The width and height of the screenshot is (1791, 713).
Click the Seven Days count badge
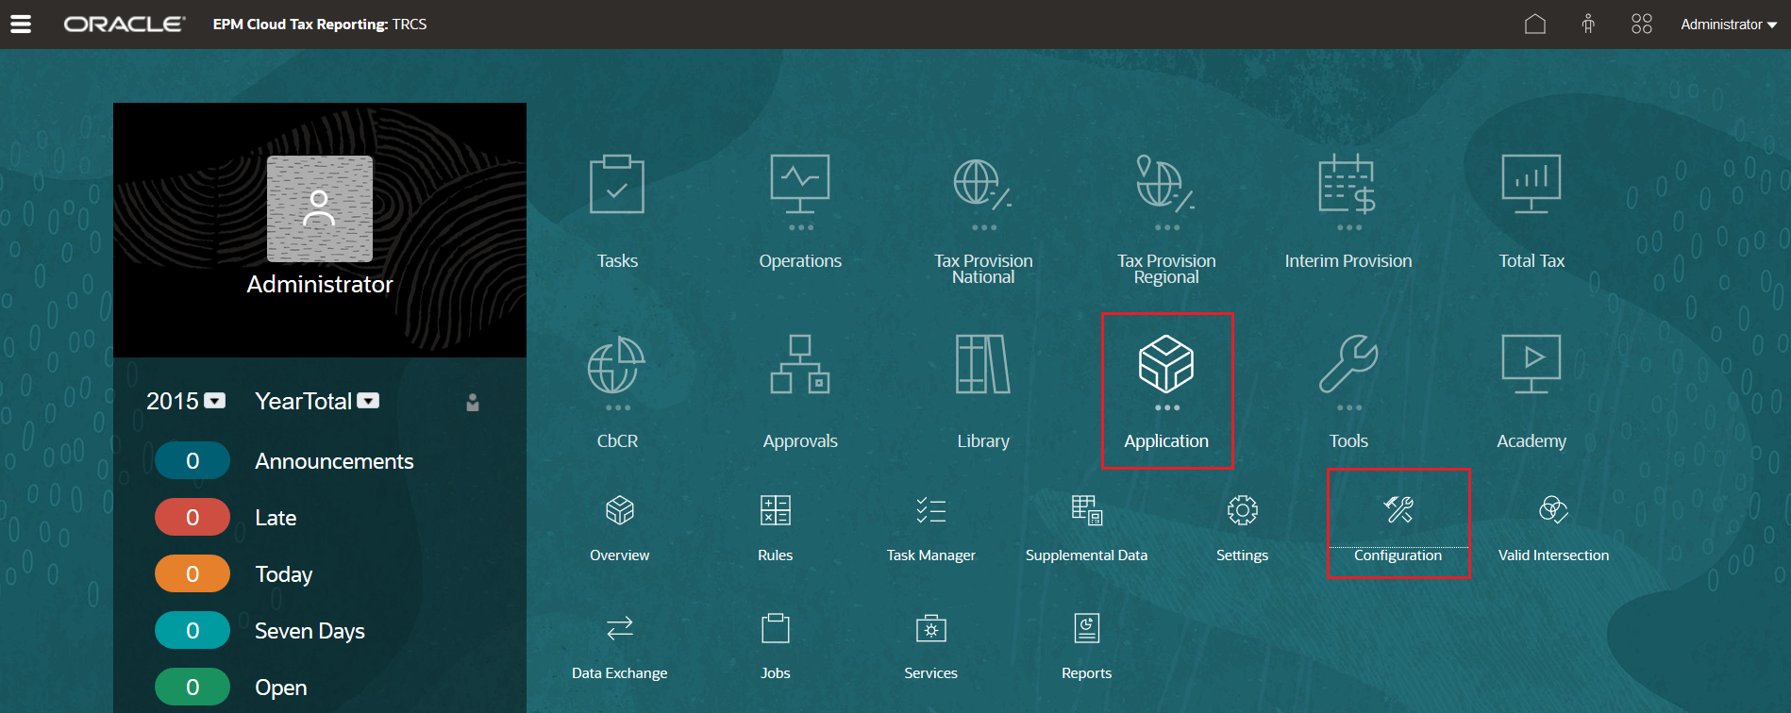pos(192,631)
